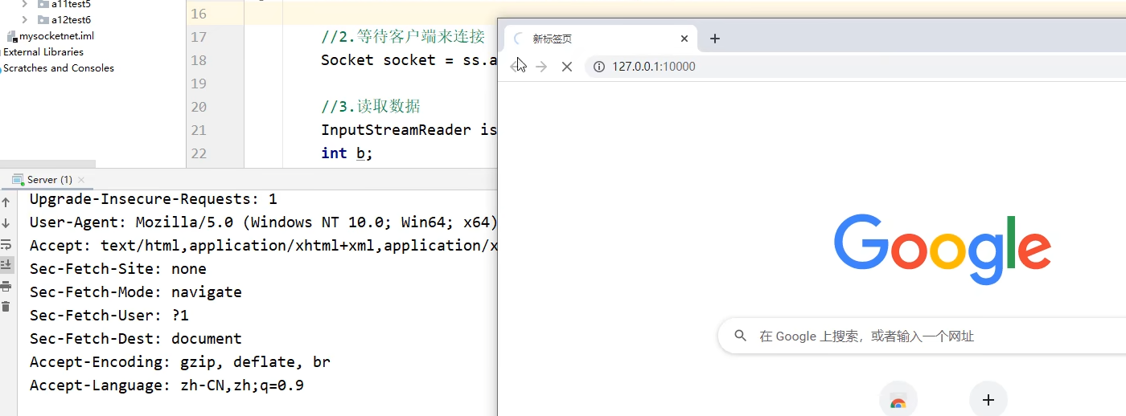Toggle scroll-to-end in the Run console
Image resolution: width=1126 pixels, height=416 pixels.
[6, 264]
